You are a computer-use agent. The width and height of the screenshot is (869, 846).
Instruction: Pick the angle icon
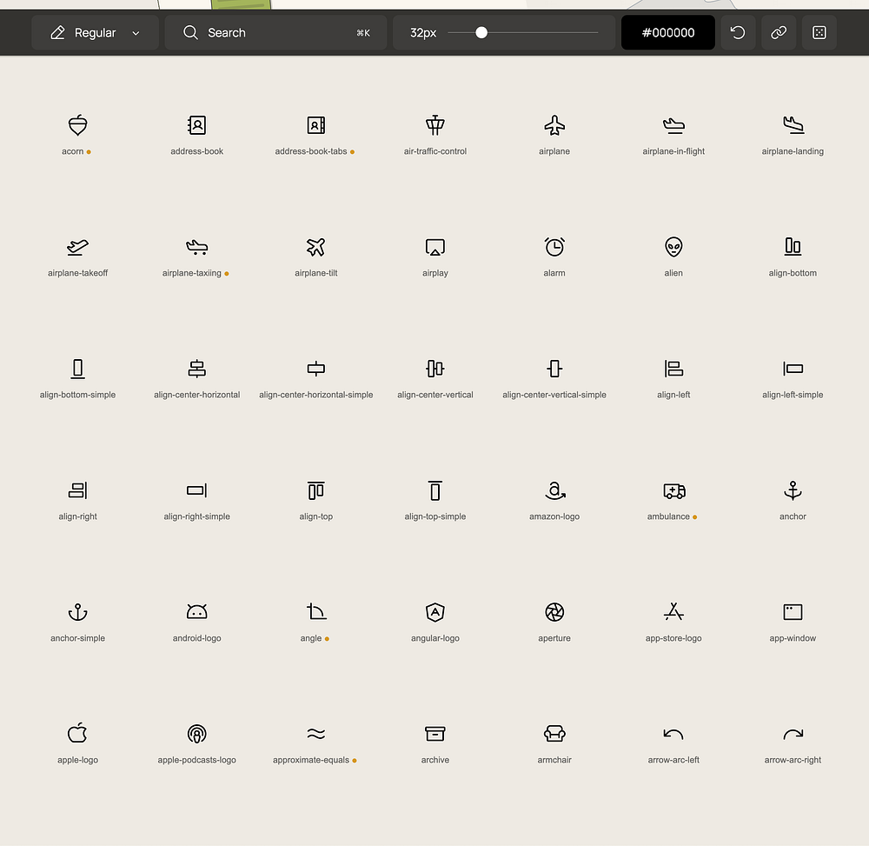click(x=316, y=612)
